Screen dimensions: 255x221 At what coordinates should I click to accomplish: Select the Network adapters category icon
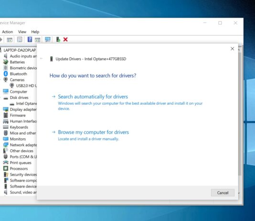click(x=6, y=145)
